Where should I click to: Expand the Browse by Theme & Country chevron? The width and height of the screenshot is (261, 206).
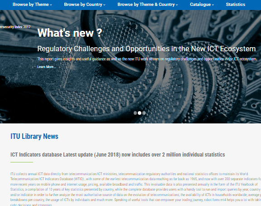177,5
